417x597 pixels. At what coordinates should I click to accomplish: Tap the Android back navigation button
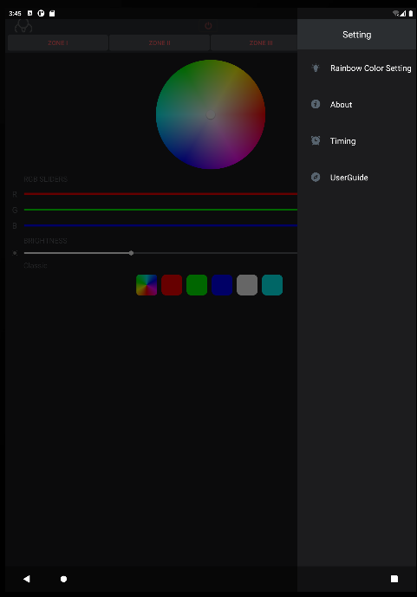[x=27, y=579]
